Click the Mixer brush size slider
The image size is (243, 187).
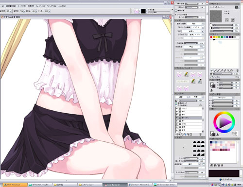pos(223,74)
